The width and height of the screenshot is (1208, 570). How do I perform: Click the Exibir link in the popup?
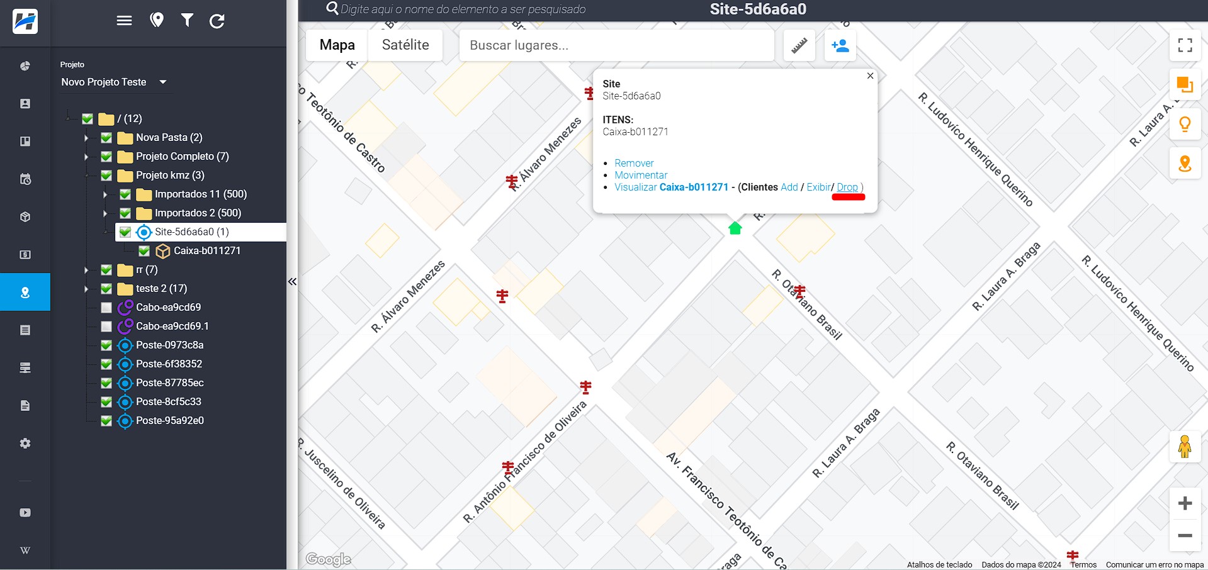pyautogui.click(x=818, y=187)
